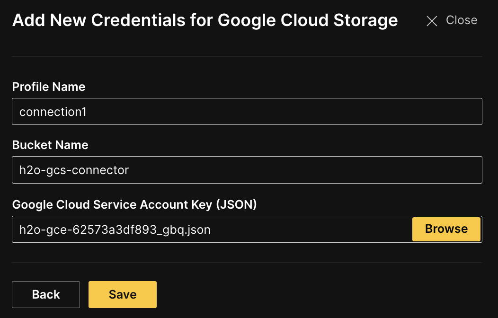Dismiss the dialog using Close
This screenshot has height=318, width=498.
(451, 20)
